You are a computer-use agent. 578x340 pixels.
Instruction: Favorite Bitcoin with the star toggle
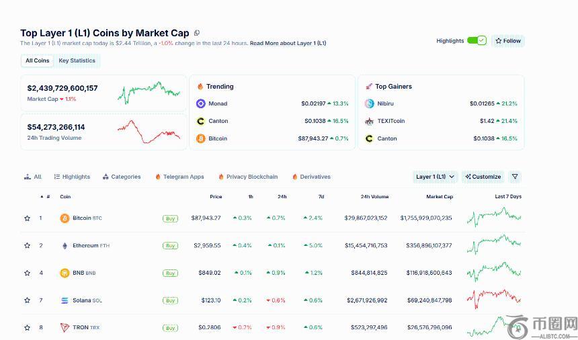(x=28, y=218)
